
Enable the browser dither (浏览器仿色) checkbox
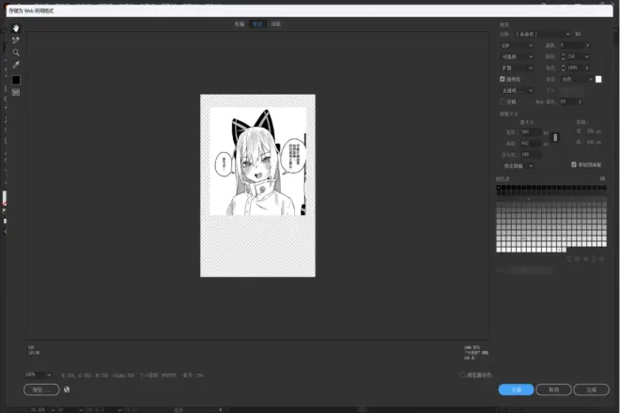(462, 375)
